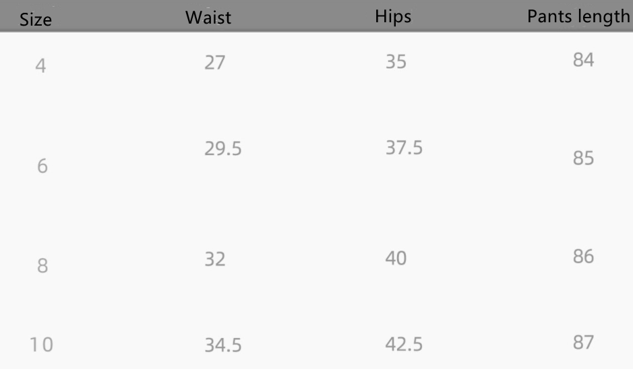
Task: Click the hips value 37.5
Action: pyautogui.click(x=404, y=148)
